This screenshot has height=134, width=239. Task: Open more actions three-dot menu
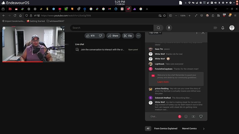[138, 36]
